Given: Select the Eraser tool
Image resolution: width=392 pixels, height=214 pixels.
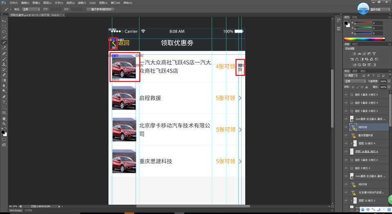Looking at the screenshot, I should coord(4,75).
